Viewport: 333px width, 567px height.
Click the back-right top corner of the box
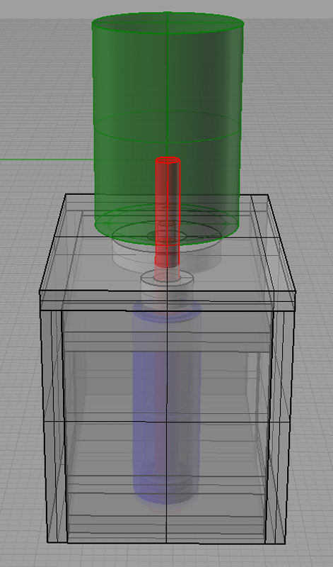pyautogui.click(x=268, y=196)
